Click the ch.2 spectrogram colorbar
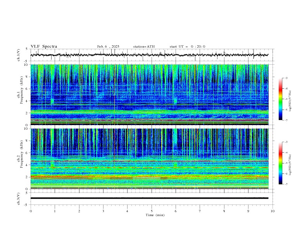The image size is (307, 237). pos(280,163)
